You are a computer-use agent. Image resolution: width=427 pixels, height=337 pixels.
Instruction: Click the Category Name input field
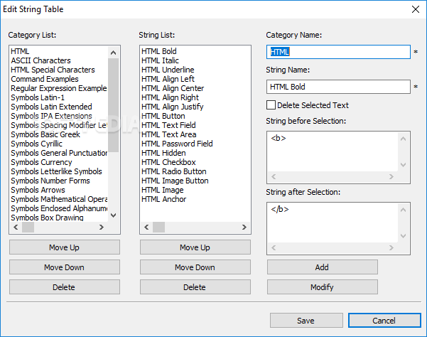click(x=337, y=52)
